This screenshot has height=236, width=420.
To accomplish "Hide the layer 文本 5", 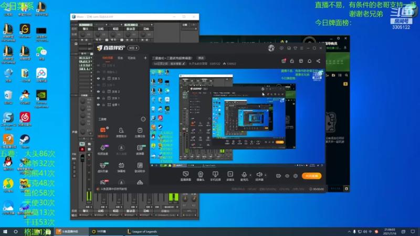I will point(98,78).
